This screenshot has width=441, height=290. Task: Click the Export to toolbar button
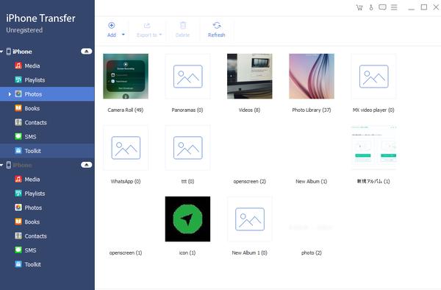tap(149, 30)
